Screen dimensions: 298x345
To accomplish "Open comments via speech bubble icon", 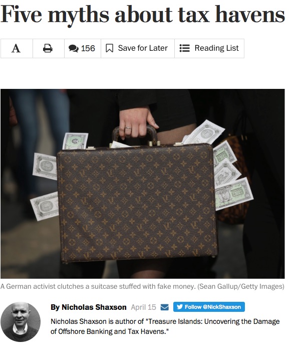I will 74,48.
